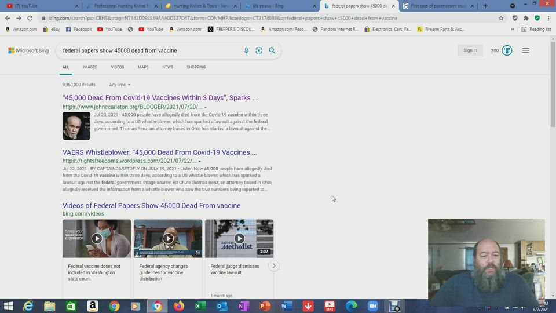Launch Firefox from the taskbar
The image size is (556, 313).
pyautogui.click(x=179, y=305)
